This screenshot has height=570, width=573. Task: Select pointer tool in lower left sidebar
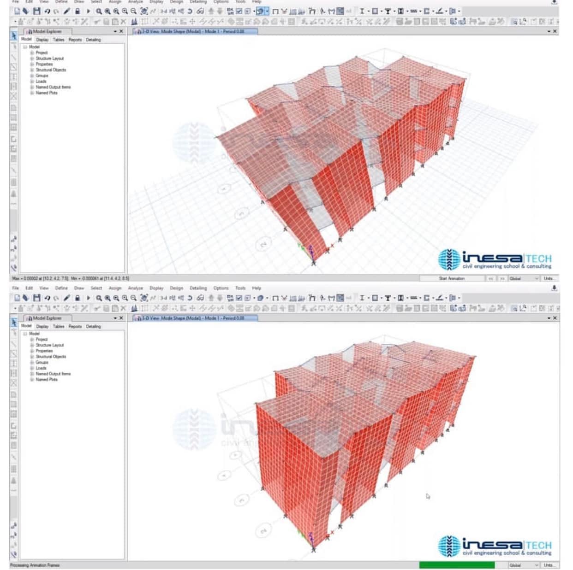pyautogui.click(x=14, y=322)
